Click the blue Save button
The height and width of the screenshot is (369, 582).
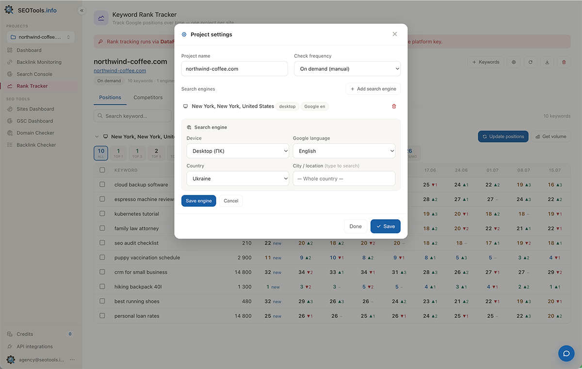(x=386, y=226)
